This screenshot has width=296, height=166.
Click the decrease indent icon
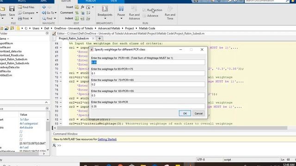click(88, 18)
